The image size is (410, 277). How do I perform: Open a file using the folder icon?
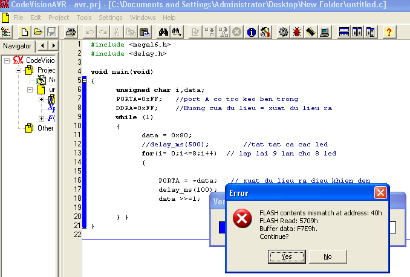[38, 32]
